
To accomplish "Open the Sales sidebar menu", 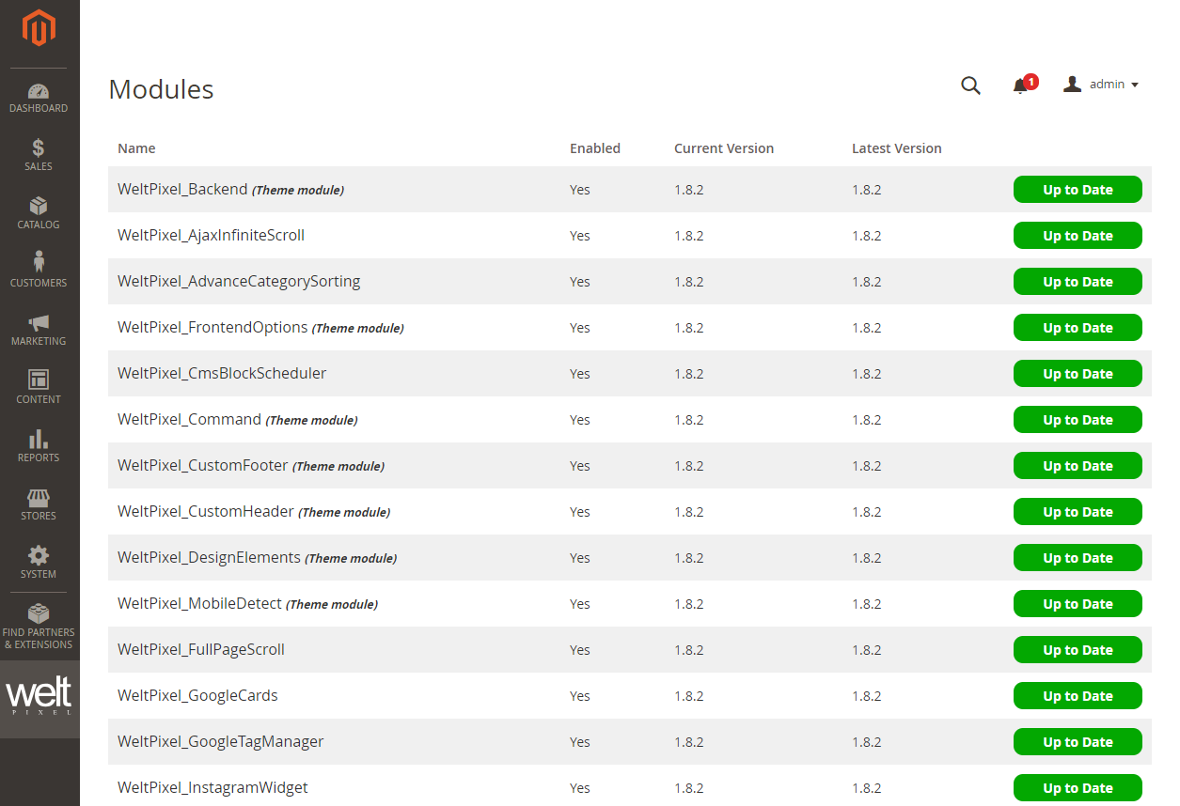I will click(39, 156).
